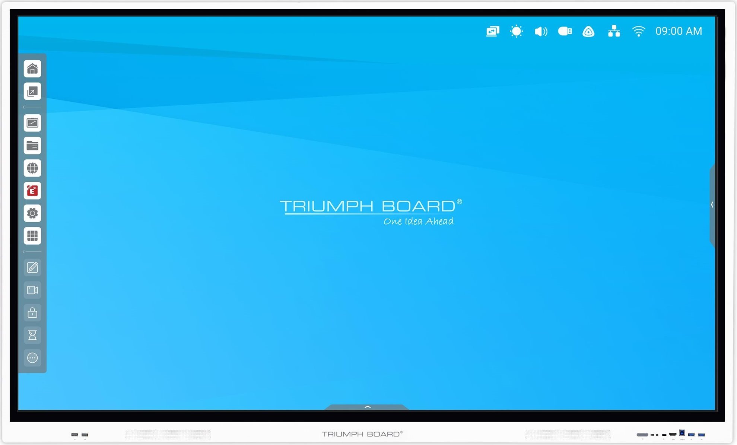Expand the right-edge side panel arrow

(x=712, y=205)
